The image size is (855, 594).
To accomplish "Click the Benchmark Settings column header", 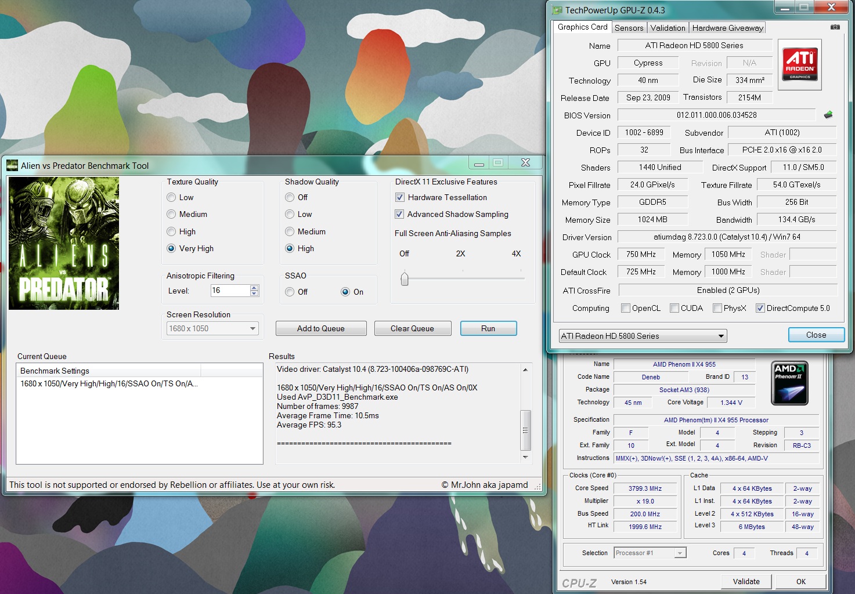I will 109,371.
